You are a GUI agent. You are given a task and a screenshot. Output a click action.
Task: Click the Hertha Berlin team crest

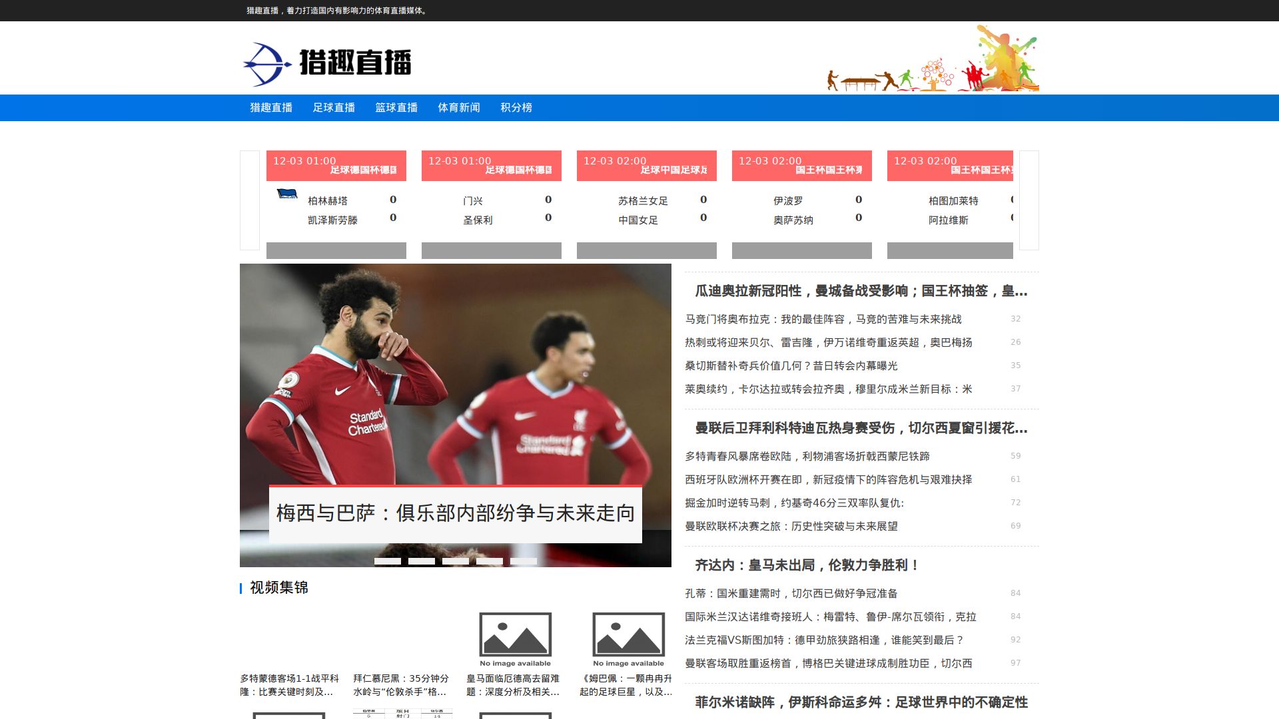click(x=286, y=194)
